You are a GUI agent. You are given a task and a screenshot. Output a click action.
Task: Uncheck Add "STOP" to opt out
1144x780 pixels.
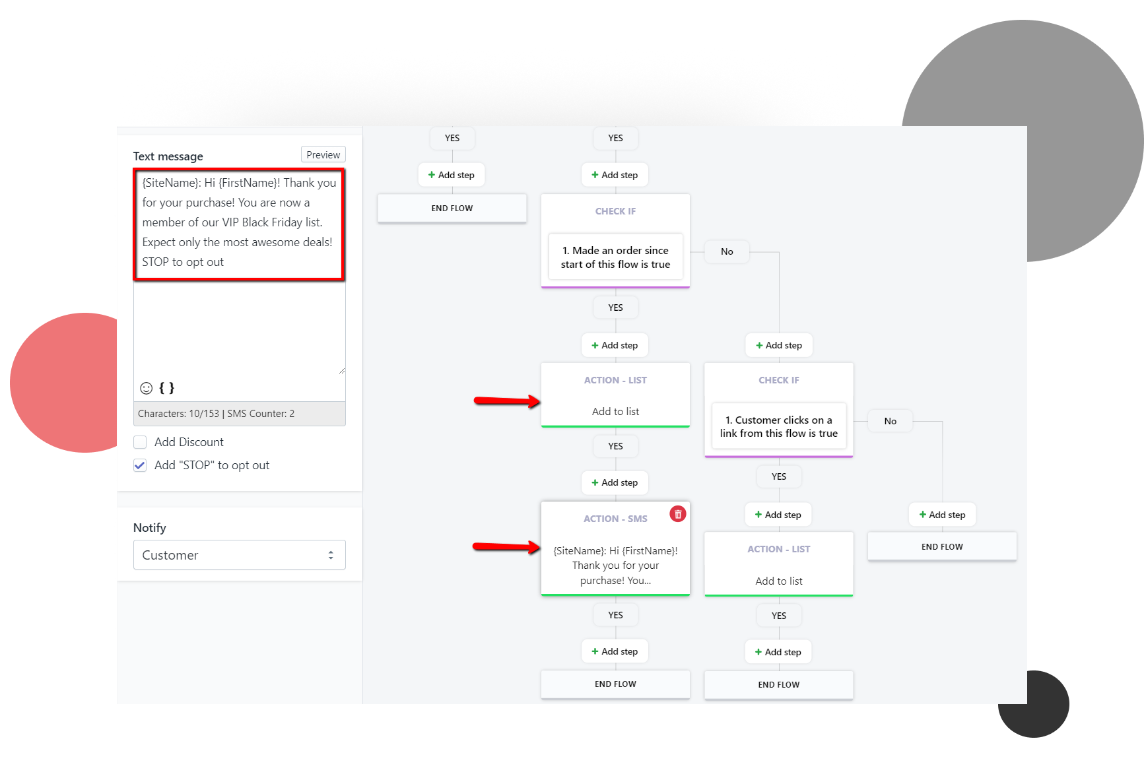[x=140, y=465]
